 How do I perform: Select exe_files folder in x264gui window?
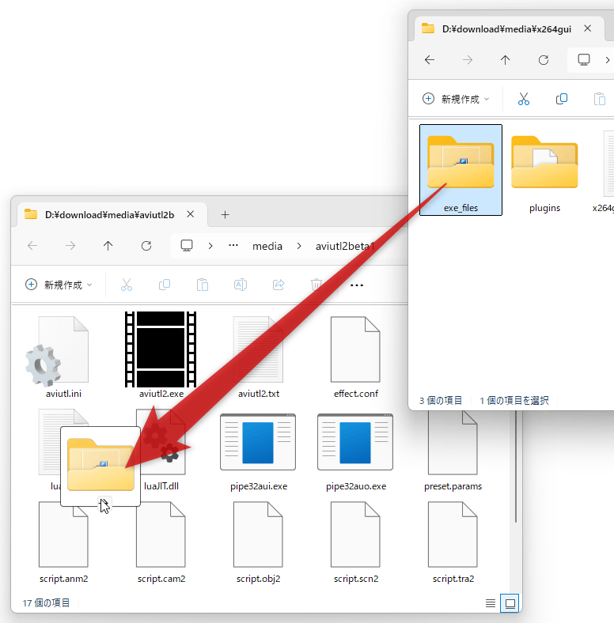coord(461,170)
